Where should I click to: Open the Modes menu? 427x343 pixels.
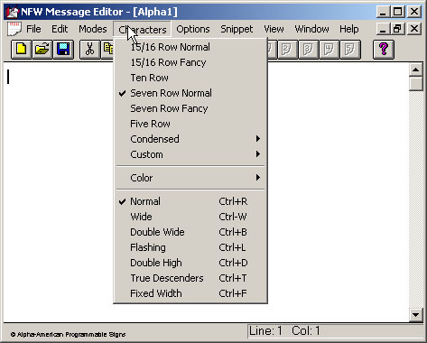pyautogui.click(x=93, y=29)
